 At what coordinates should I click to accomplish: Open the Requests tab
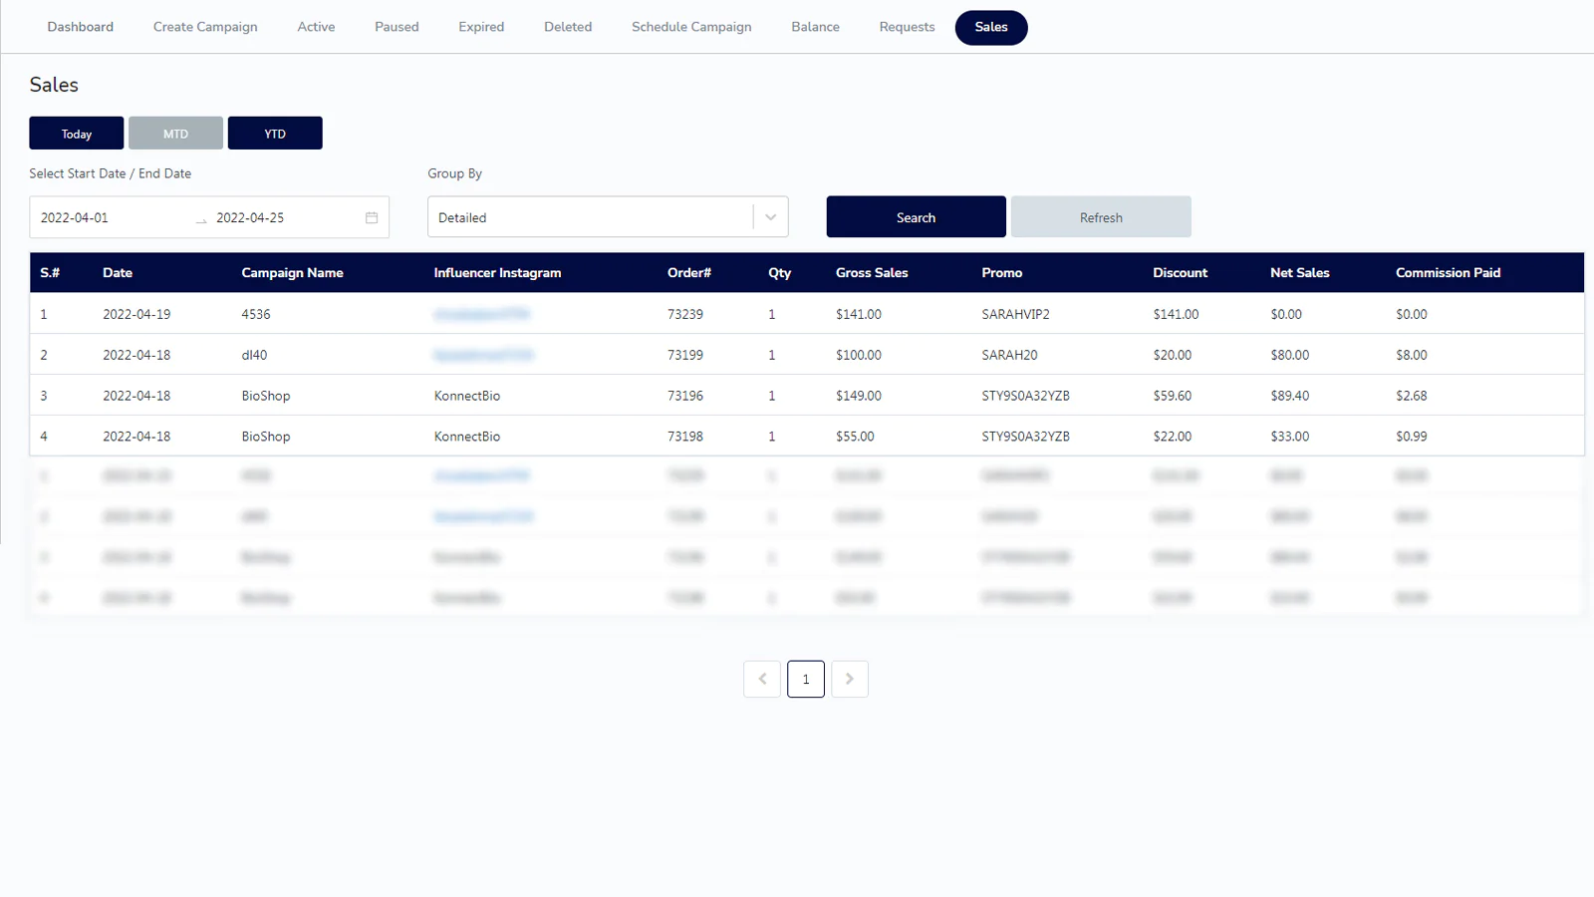(x=907, y=27)
